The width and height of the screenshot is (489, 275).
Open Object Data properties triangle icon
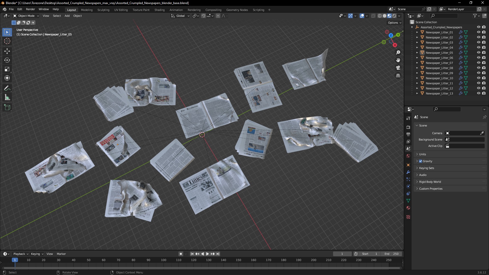point(408,201)
